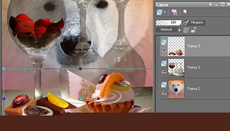
Task: Minimize the Capas panel
Action: click(x=216, y=5)
